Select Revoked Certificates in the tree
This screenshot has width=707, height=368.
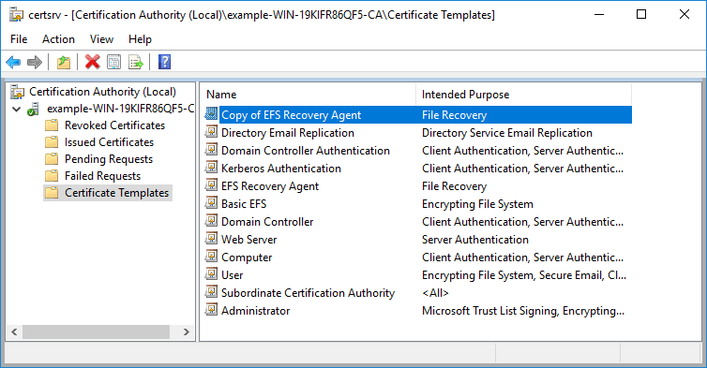[x=115, y=125]
